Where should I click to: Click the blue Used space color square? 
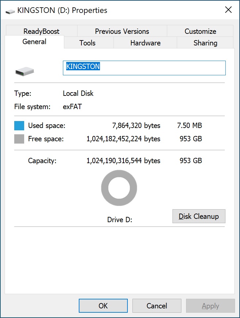coord(19,126)
